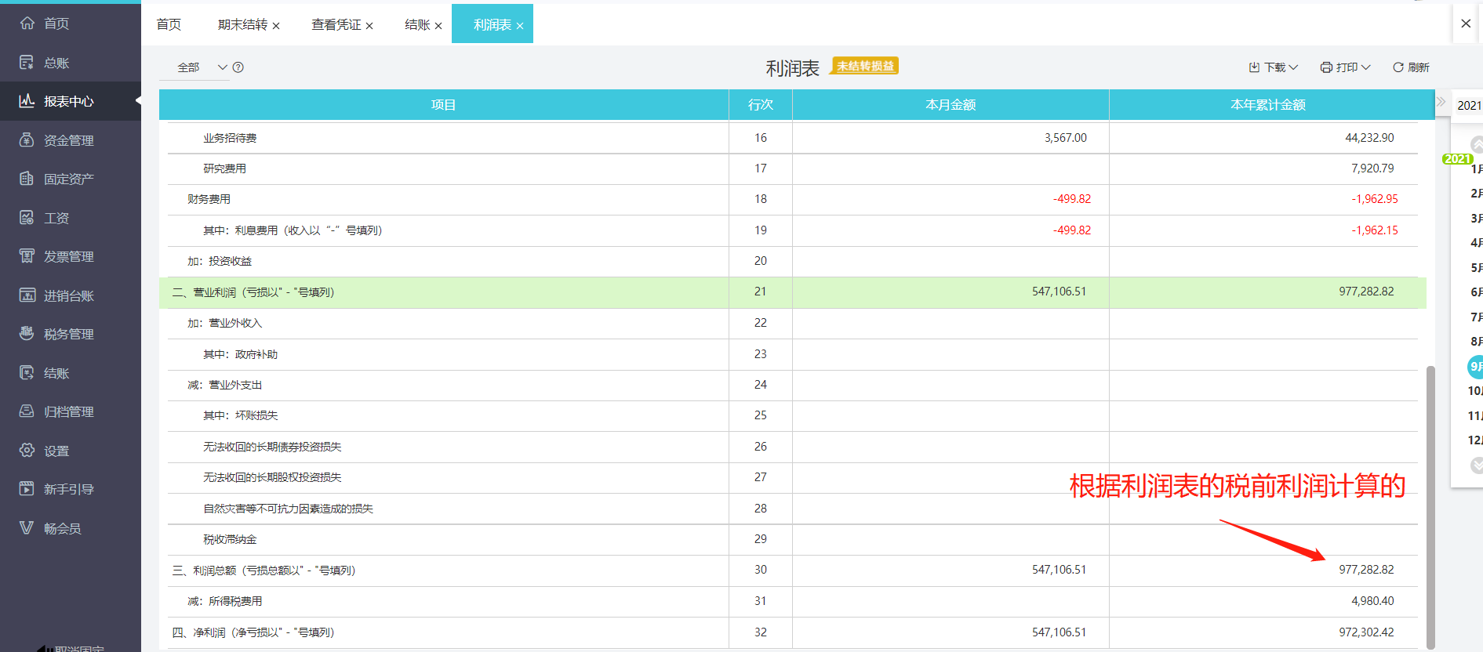
Task: Open 固定资产 fixed assets icon
Action: pyautogui.click(x=27, y=179)
